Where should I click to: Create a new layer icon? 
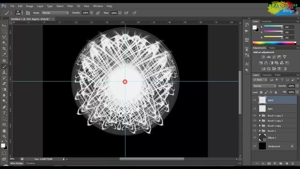point(286,164)
